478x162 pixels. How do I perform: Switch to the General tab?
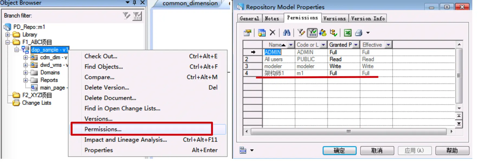coord(249,18)
